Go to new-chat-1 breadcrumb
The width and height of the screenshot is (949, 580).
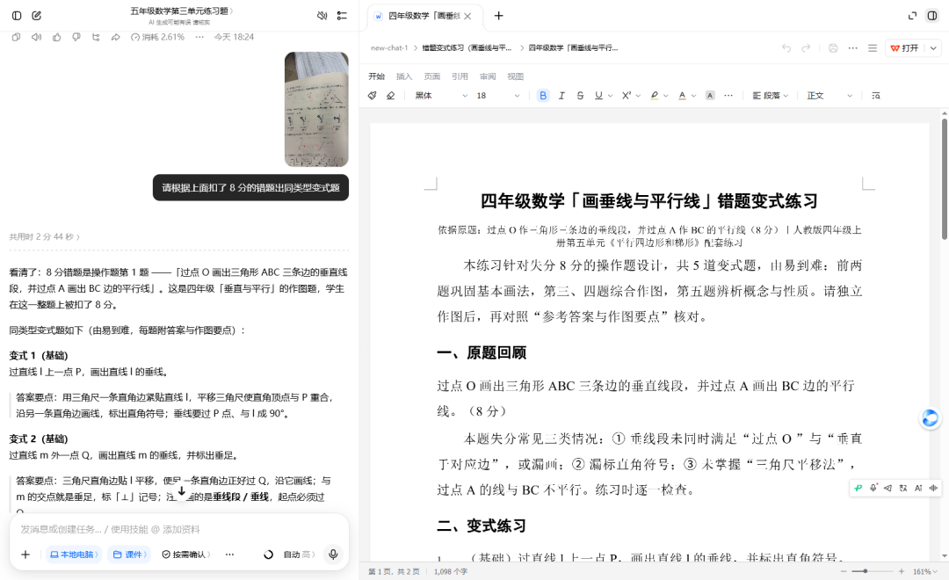tap(389, 47)
